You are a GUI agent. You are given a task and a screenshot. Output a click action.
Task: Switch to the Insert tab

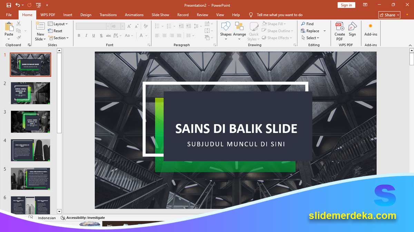pos(68,15)
